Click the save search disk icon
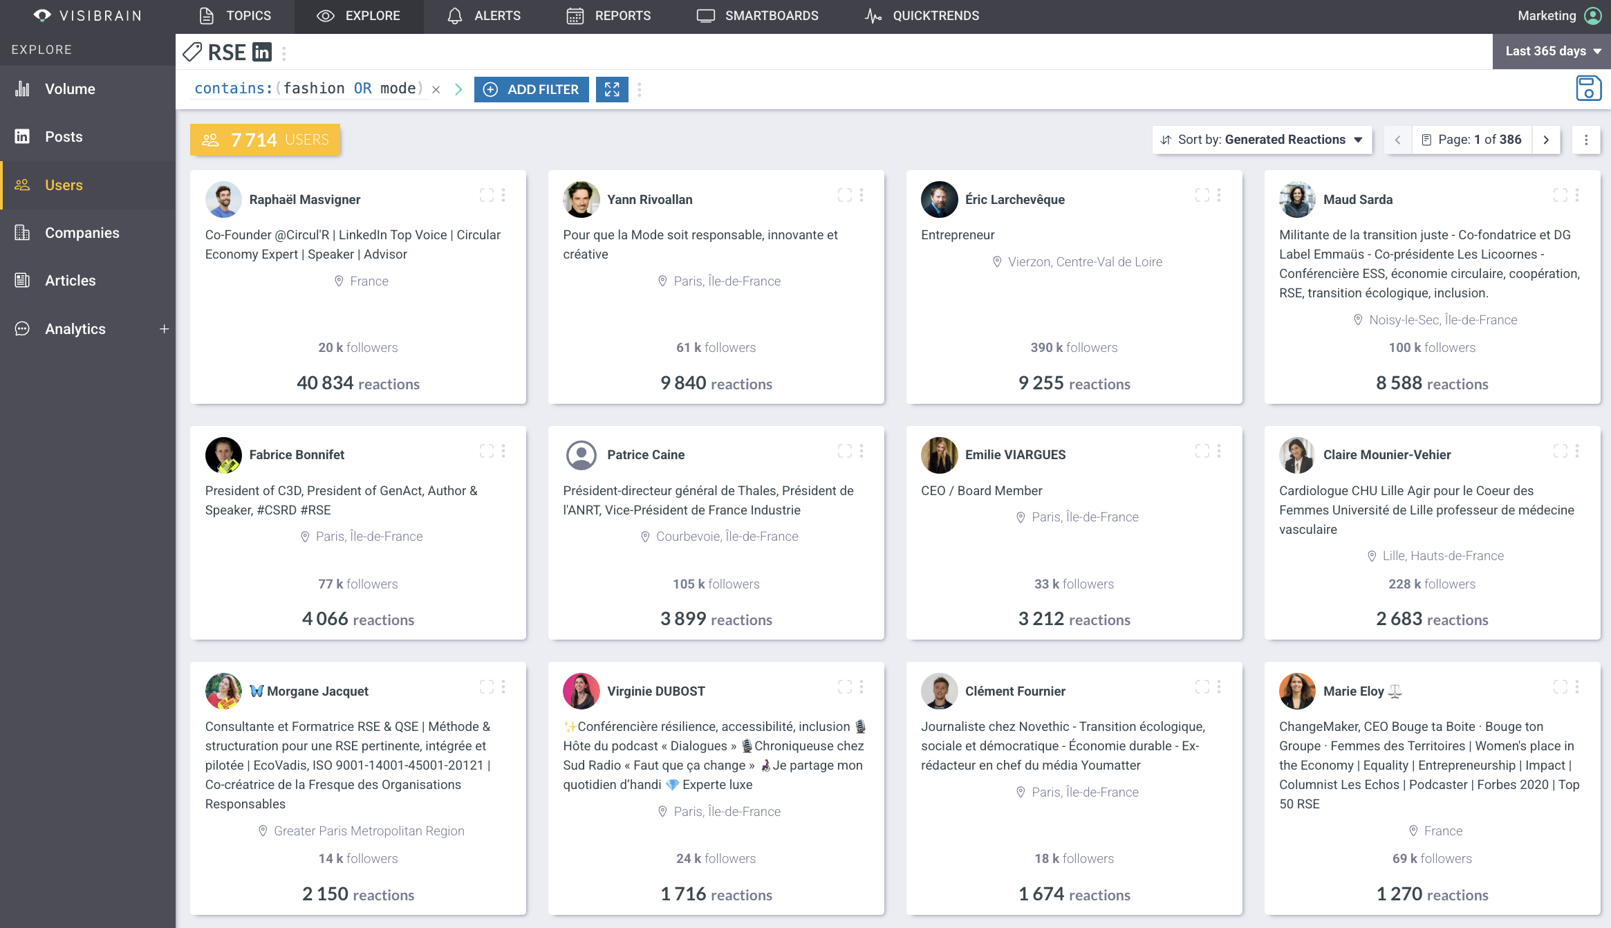 tap(1588, 89)
